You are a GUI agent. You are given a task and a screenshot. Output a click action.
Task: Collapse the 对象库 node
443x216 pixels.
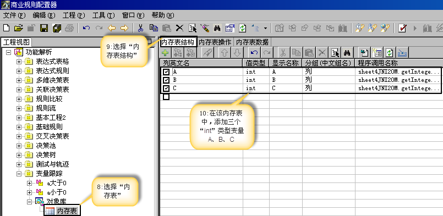29,202
